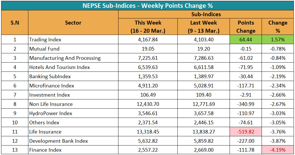Click the Finance Index this-week value 2,557.22
Viewport: 295px width, 155px height.
tap(148, 150)
